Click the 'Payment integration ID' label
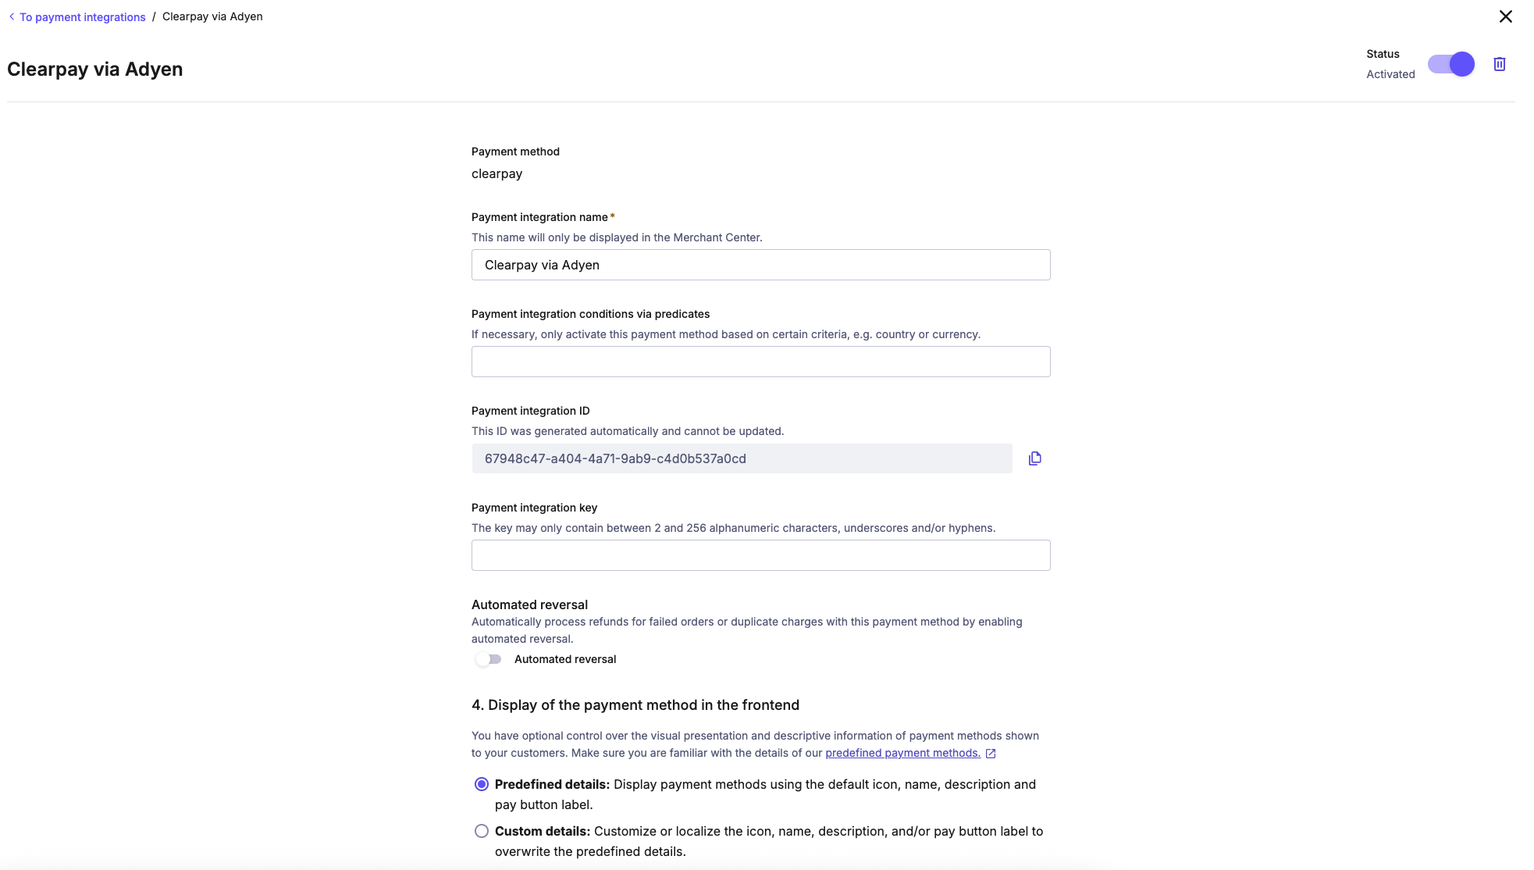 pyautogui.click(x=531, y=411)
